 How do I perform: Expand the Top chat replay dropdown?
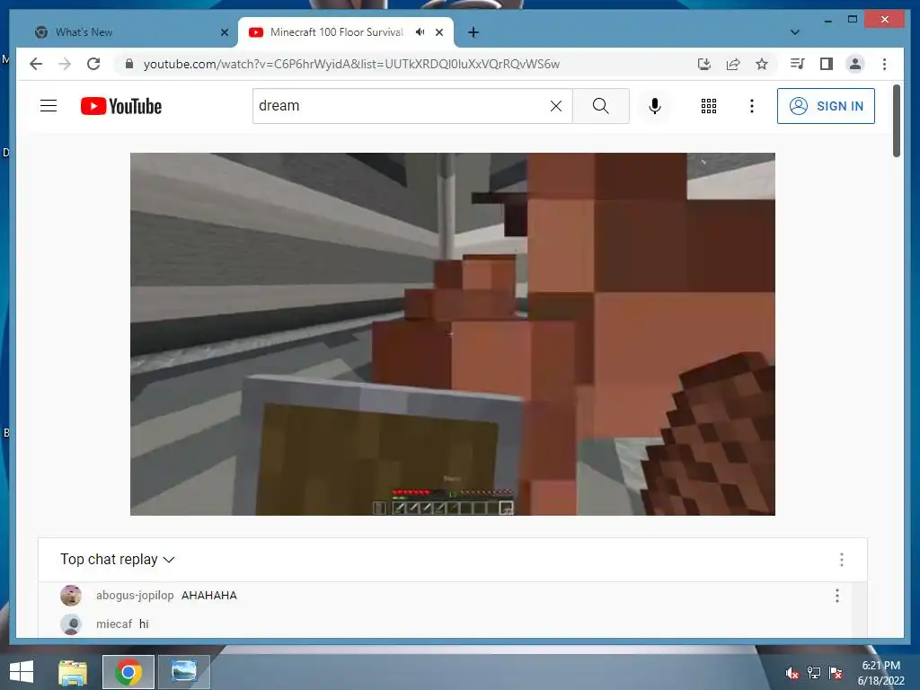[x=118, y=559]
